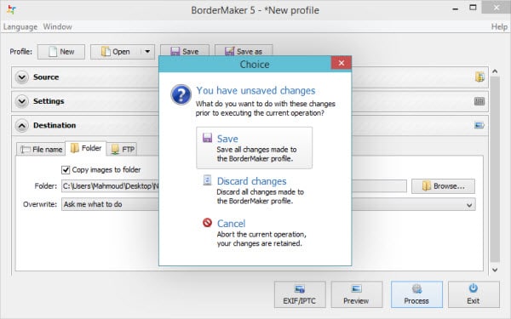Screen dimensions: 511x319
Task: Click the Destination section icon
Action: (x=479, y=125)
